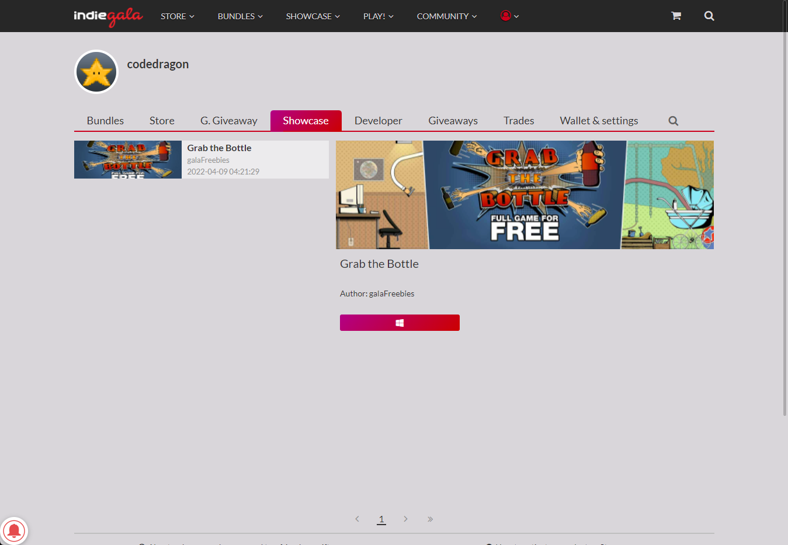Viewport: 788px width, 545px height.
Task: Jump to last page double arrow
Action: (430, 519)
